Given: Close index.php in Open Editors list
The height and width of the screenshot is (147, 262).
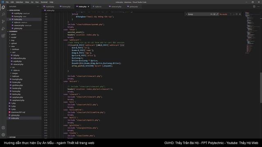Looking at the screenshot, I should click(x=10, y=19).
